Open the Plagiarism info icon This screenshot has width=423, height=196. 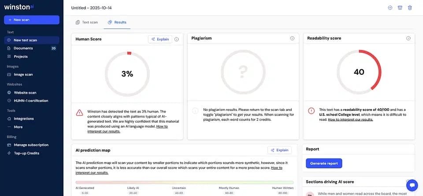coord(292,38)
